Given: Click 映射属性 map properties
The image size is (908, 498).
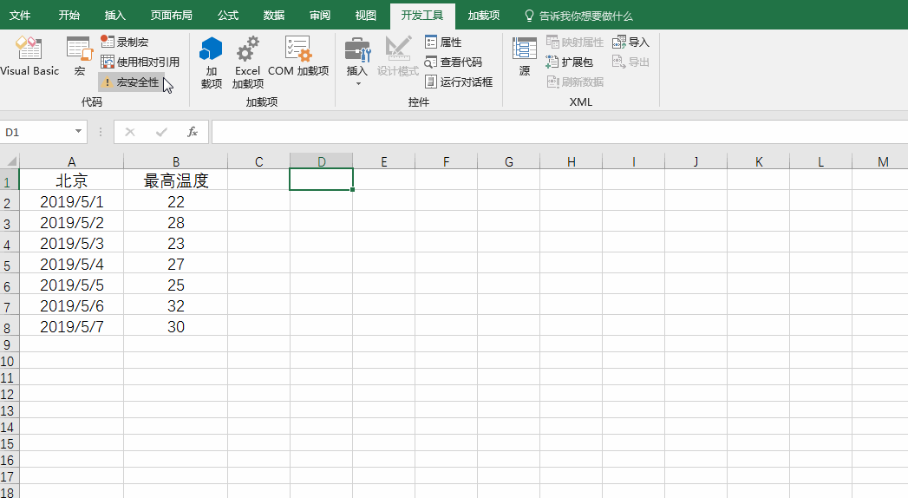Looking at the screenshot, I should tap(574, 42).
